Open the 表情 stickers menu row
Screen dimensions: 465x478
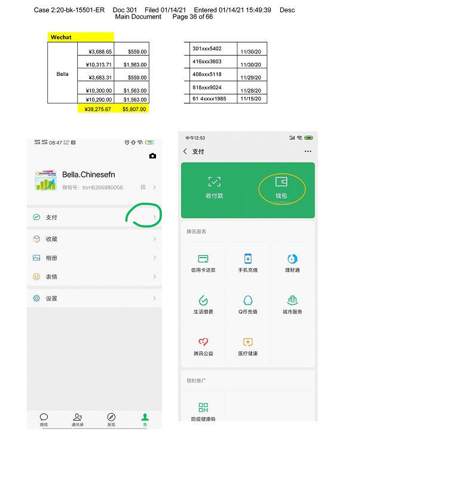pyautogui.click(x=94, y=277)
